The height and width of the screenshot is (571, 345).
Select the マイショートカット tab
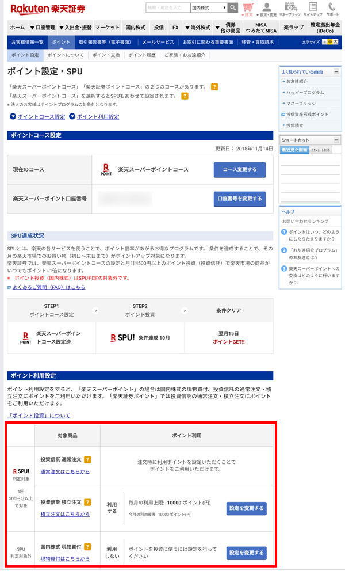320,150
